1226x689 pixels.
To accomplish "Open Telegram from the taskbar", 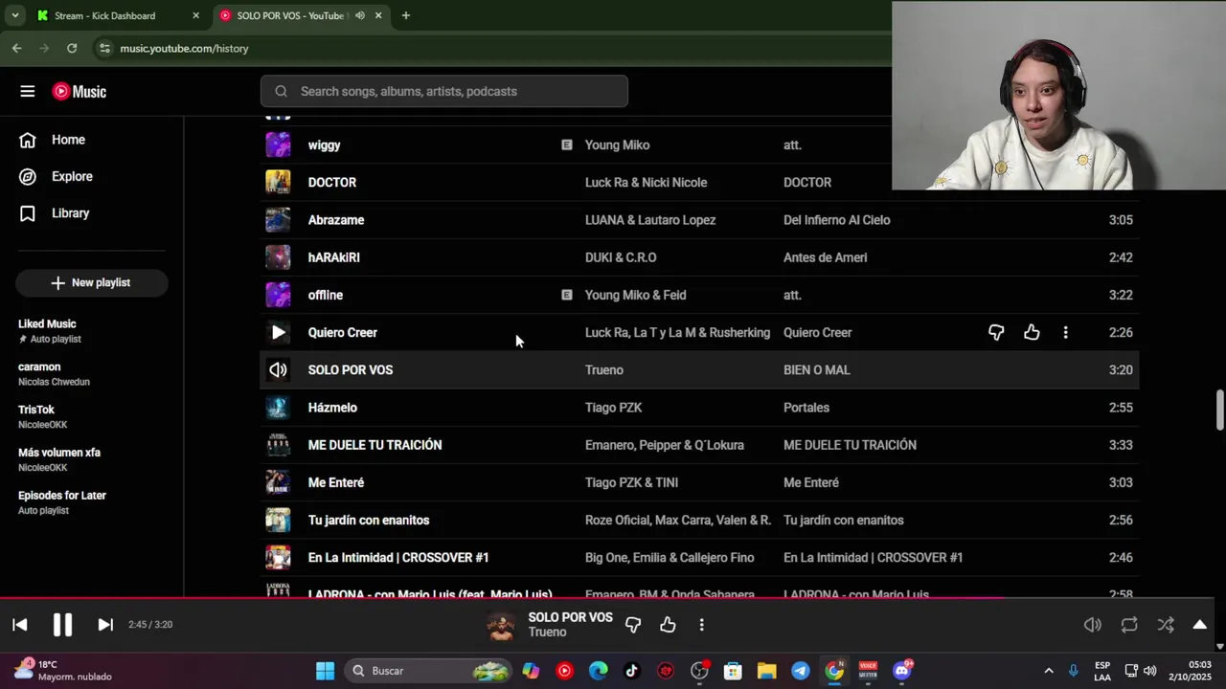I will pyautogui.click(x=800, y=671).
